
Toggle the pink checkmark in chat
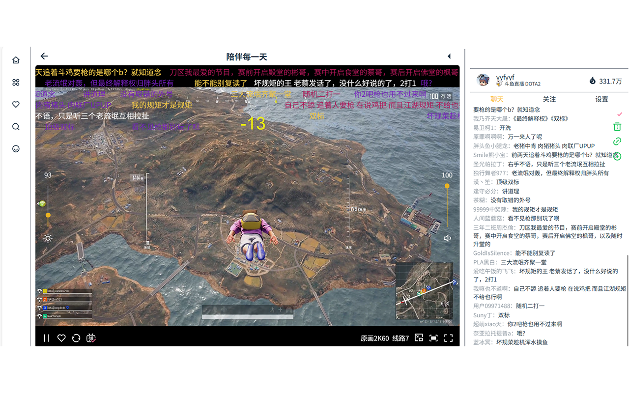click(x=619, y=114)
